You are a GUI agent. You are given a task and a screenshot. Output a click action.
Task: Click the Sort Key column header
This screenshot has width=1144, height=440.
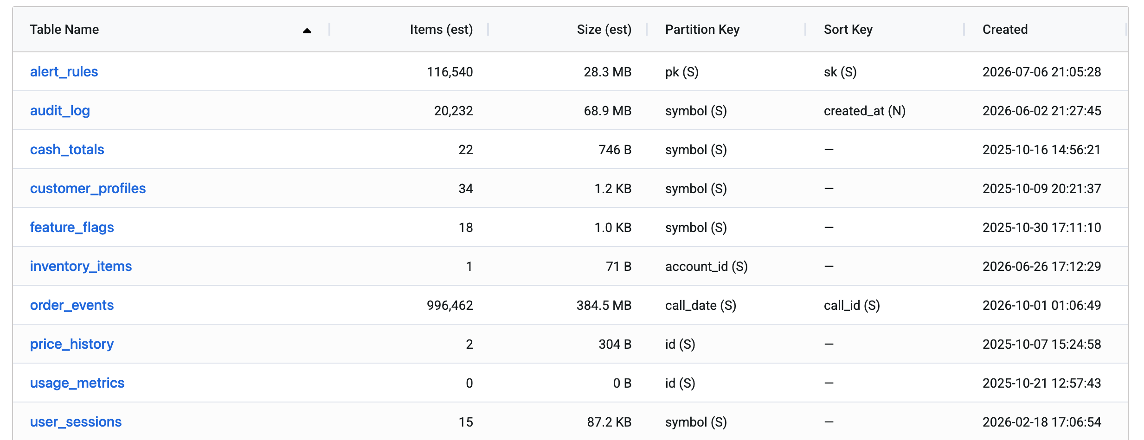coord(848,30)
